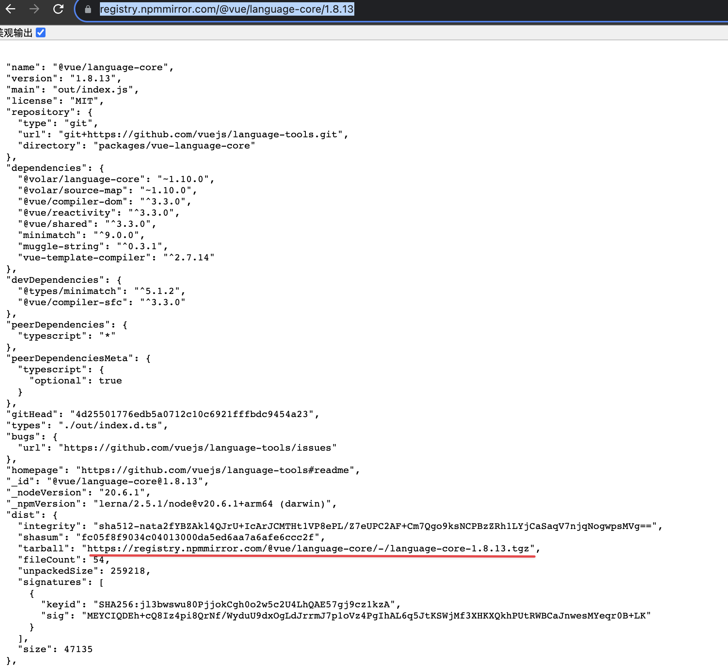Click the SHA256 keyid value
The width and height of the screenshot is (728, 667).
(x=244, y=605)
